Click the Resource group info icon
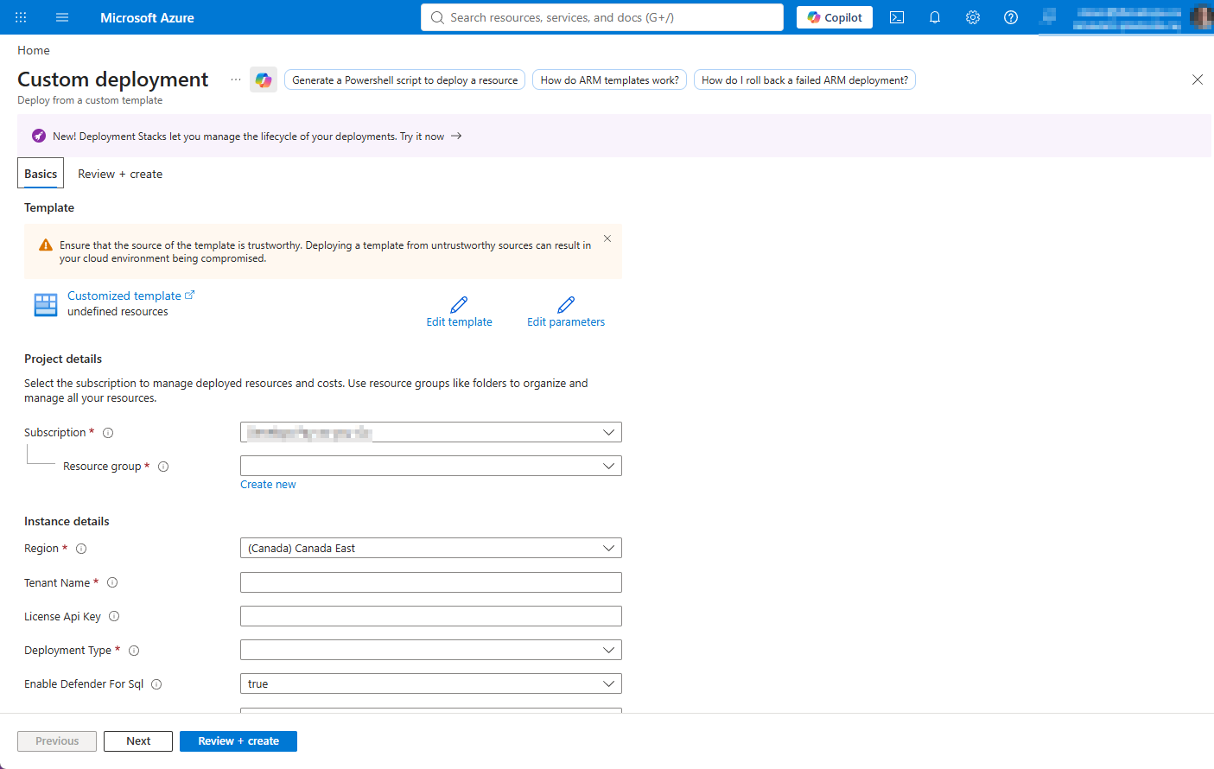This screenshot has width=1214, height=769. pyautogui.click(x=163, y=467)
